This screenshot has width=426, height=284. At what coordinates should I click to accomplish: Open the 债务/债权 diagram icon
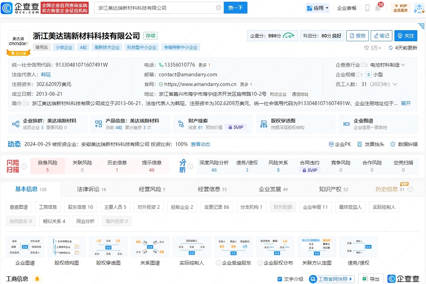point(359,247)
